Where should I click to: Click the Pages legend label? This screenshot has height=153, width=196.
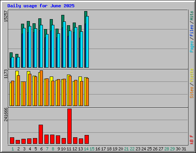tap(192, 47)
